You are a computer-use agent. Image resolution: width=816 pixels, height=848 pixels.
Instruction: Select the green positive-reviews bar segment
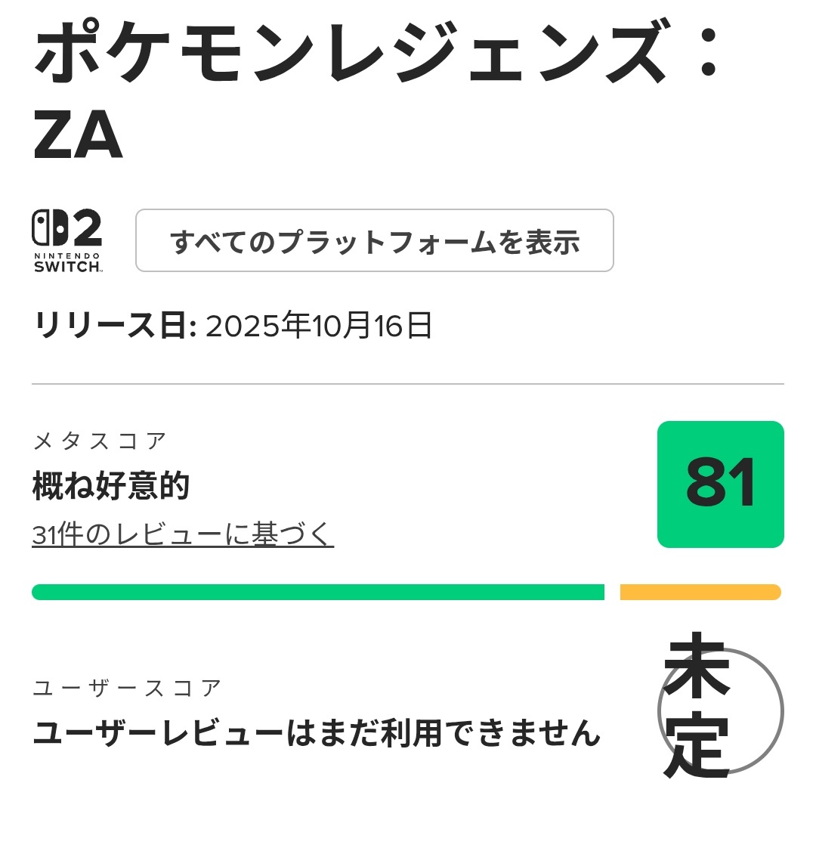coord(317,592)
